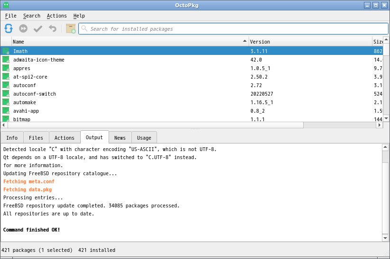Image resolution: width=390 pixels, height=259 pixels.
Task: Click '421 packages (1 selected)' status text
Action: 37,250
